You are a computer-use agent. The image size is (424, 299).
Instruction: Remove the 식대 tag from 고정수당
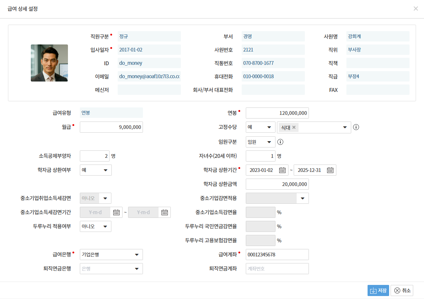(294, 127)
